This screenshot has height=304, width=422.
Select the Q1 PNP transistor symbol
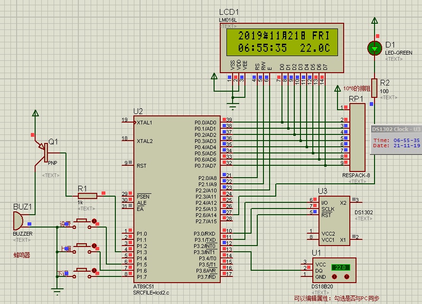tap(43, 153)
